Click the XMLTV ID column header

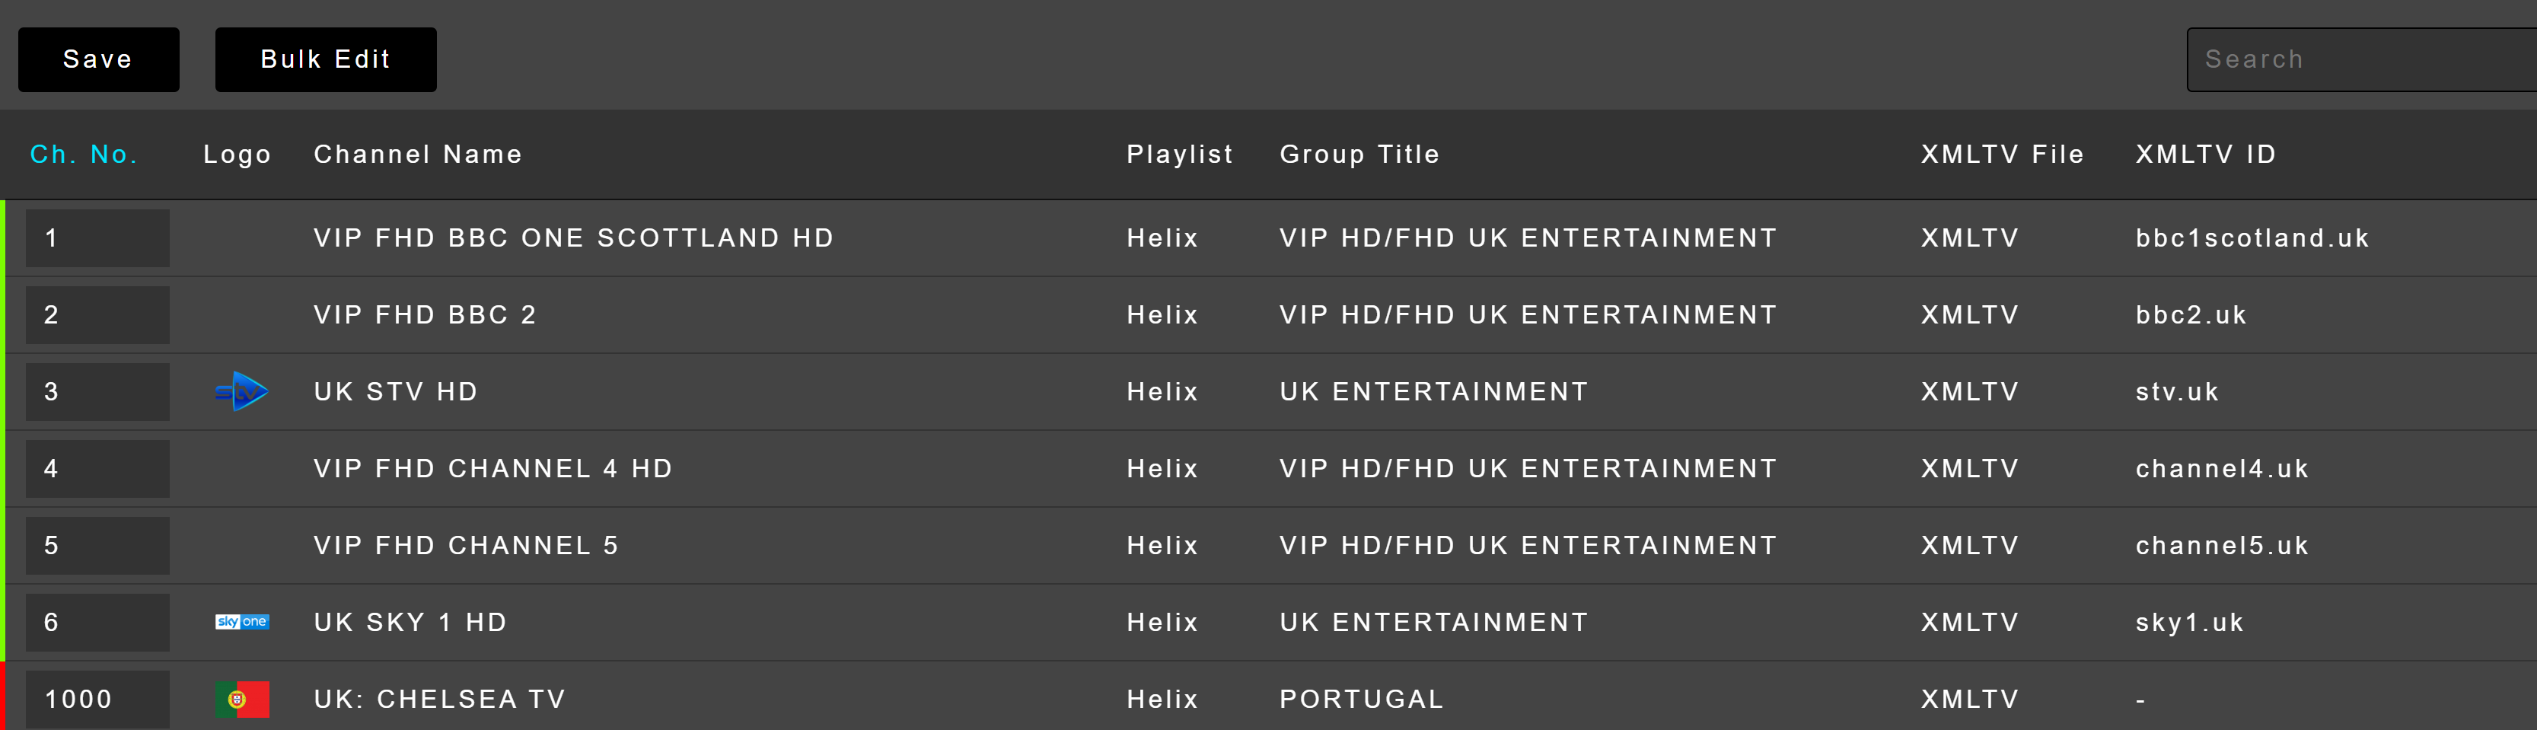(x=2205, y=155)
